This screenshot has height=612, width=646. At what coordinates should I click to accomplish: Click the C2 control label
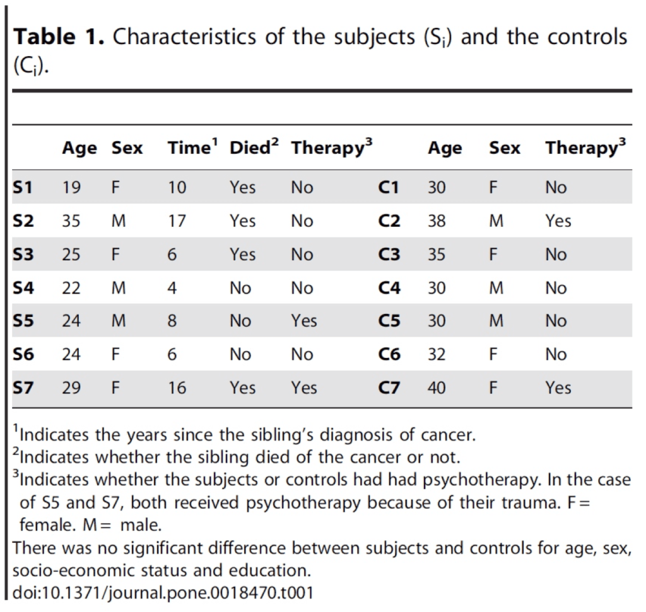pyautogui.click(x=389, y=221)
